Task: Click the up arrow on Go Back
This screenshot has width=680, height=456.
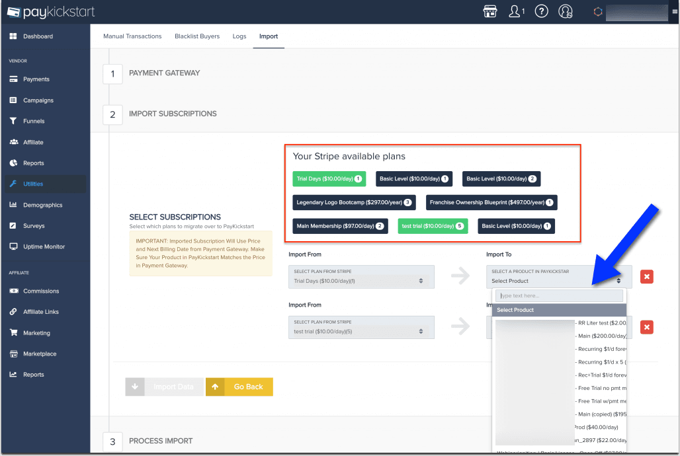Action: pos(215,387)
